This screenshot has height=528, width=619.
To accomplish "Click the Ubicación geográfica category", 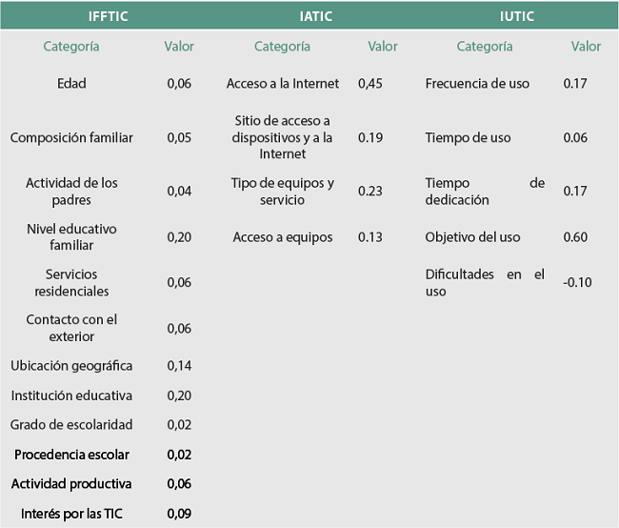I will point(71,366).
